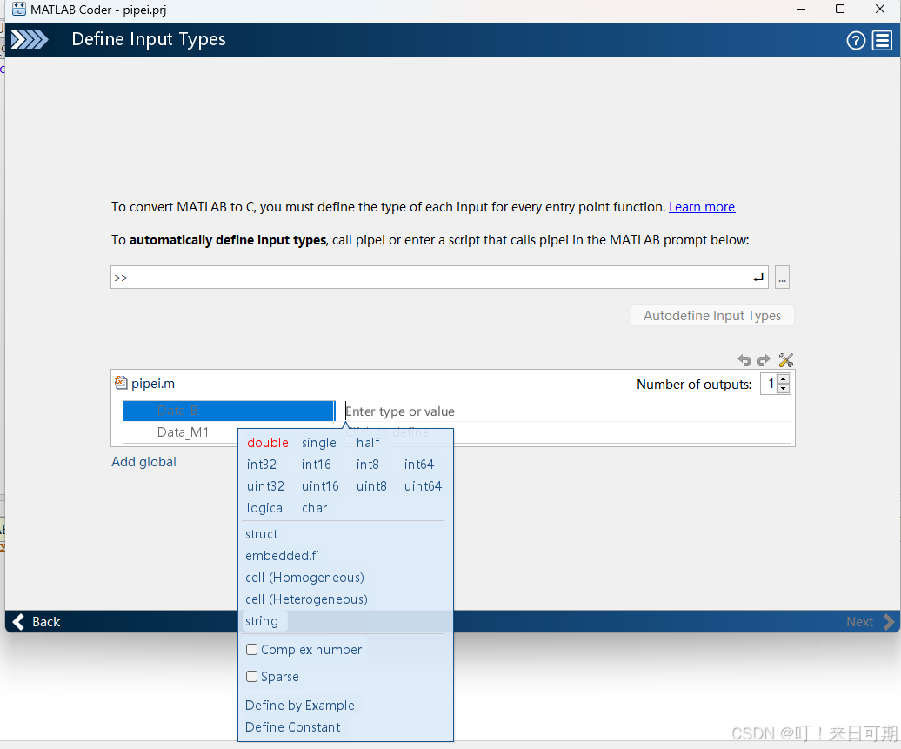Screen dimensions: 901x749
Task: Choose char type option
Action: point(314,508)
